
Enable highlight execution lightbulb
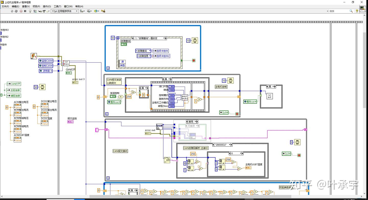click(30, 11)
